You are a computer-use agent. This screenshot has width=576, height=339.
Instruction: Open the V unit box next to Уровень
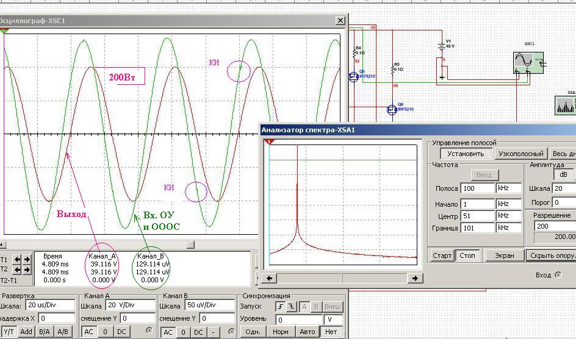click(333, 319)
